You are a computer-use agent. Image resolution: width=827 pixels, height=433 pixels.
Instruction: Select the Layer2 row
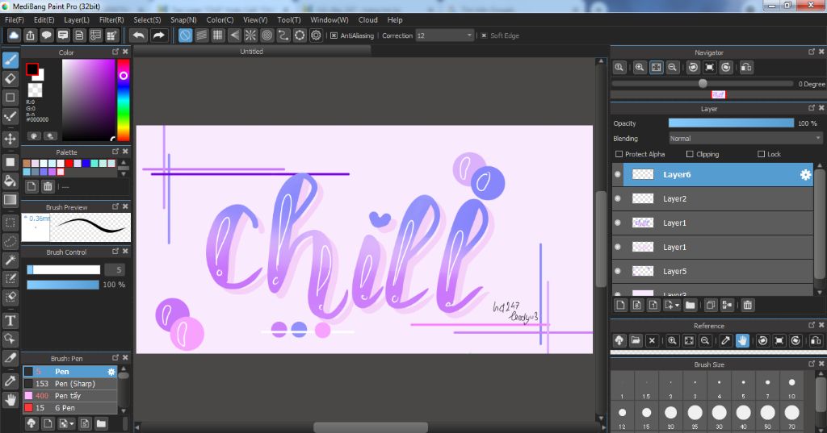(x=712, y=198)
